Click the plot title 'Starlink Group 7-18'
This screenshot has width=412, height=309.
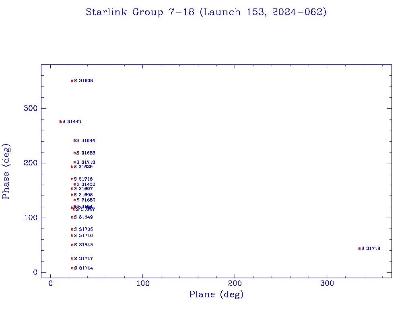coord(140,12)
